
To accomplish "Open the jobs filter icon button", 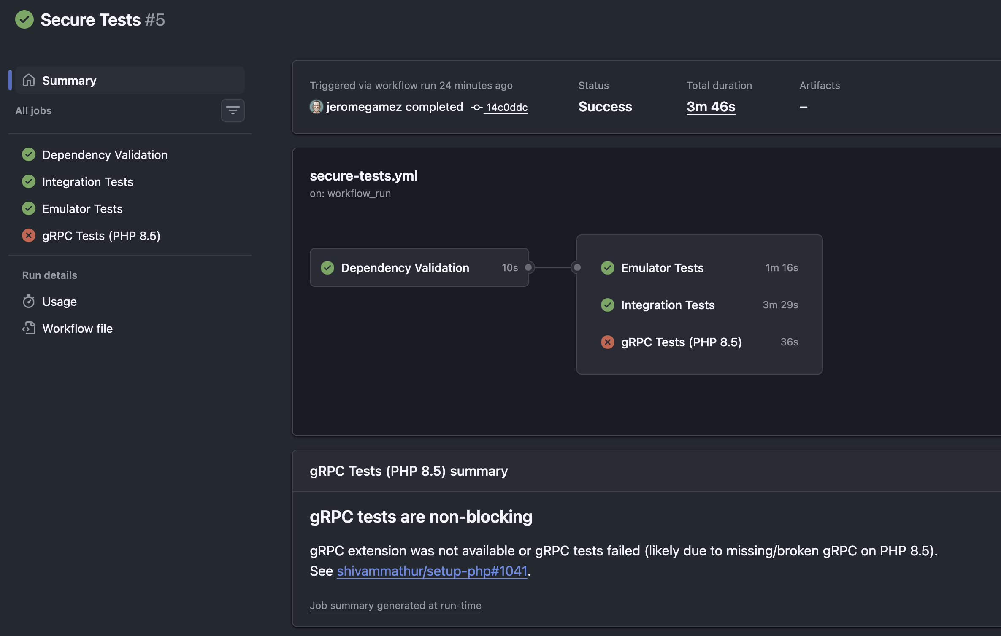I will click(233, 110).
